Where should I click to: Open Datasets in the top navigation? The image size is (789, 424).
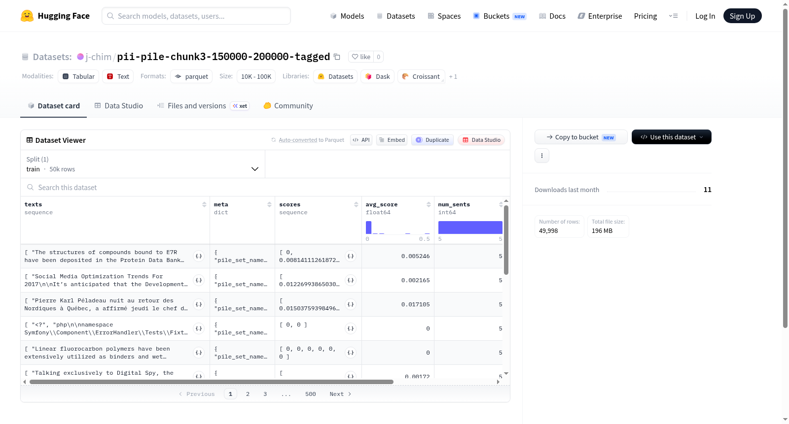tap(396, 16)
